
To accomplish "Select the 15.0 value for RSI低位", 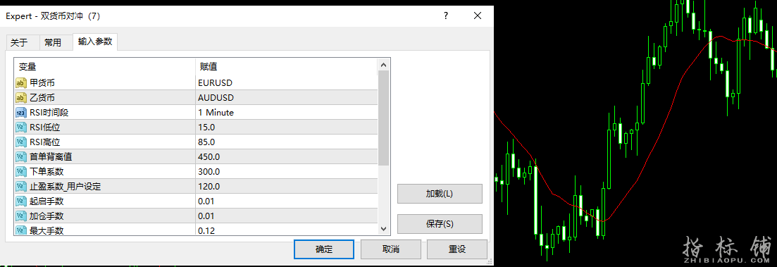I will [286, 128].
